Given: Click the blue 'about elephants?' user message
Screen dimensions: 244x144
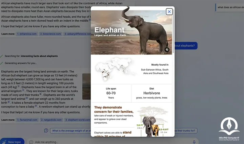Looking at the screenshot, I should pyautogui.click(x=186, y=46).
